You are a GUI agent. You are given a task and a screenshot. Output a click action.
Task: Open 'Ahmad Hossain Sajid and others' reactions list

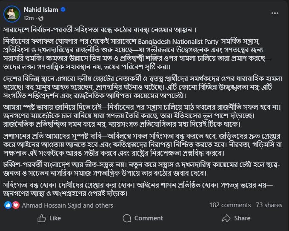(67, 205)
